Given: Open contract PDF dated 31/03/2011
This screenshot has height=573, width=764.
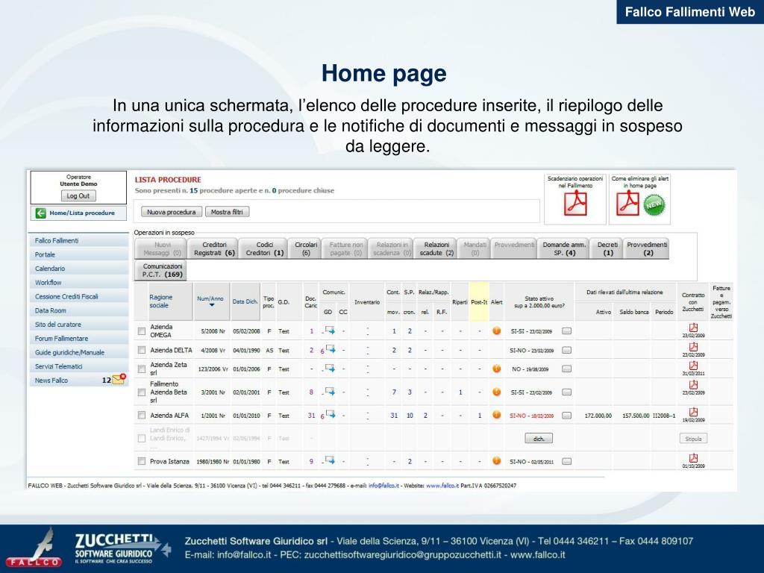Looking at the screenshot, I should pyautogui.click(x=693, y=366).
